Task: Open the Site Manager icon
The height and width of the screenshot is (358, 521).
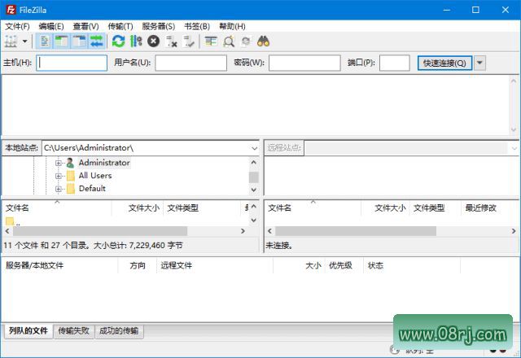Action: click(x=11, y=41)
